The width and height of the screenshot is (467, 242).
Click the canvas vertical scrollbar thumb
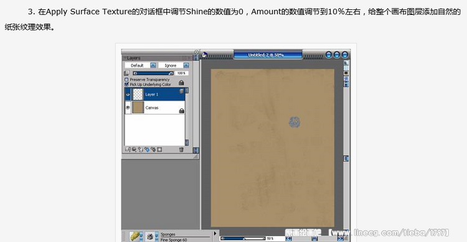[346, 159]
